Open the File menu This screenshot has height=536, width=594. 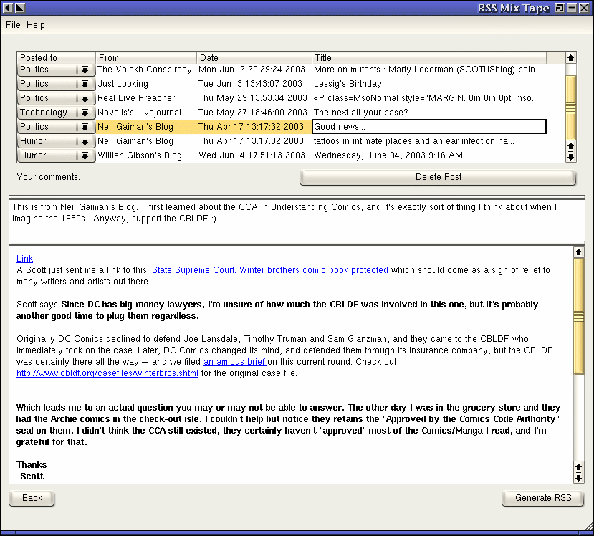(13, 25)
